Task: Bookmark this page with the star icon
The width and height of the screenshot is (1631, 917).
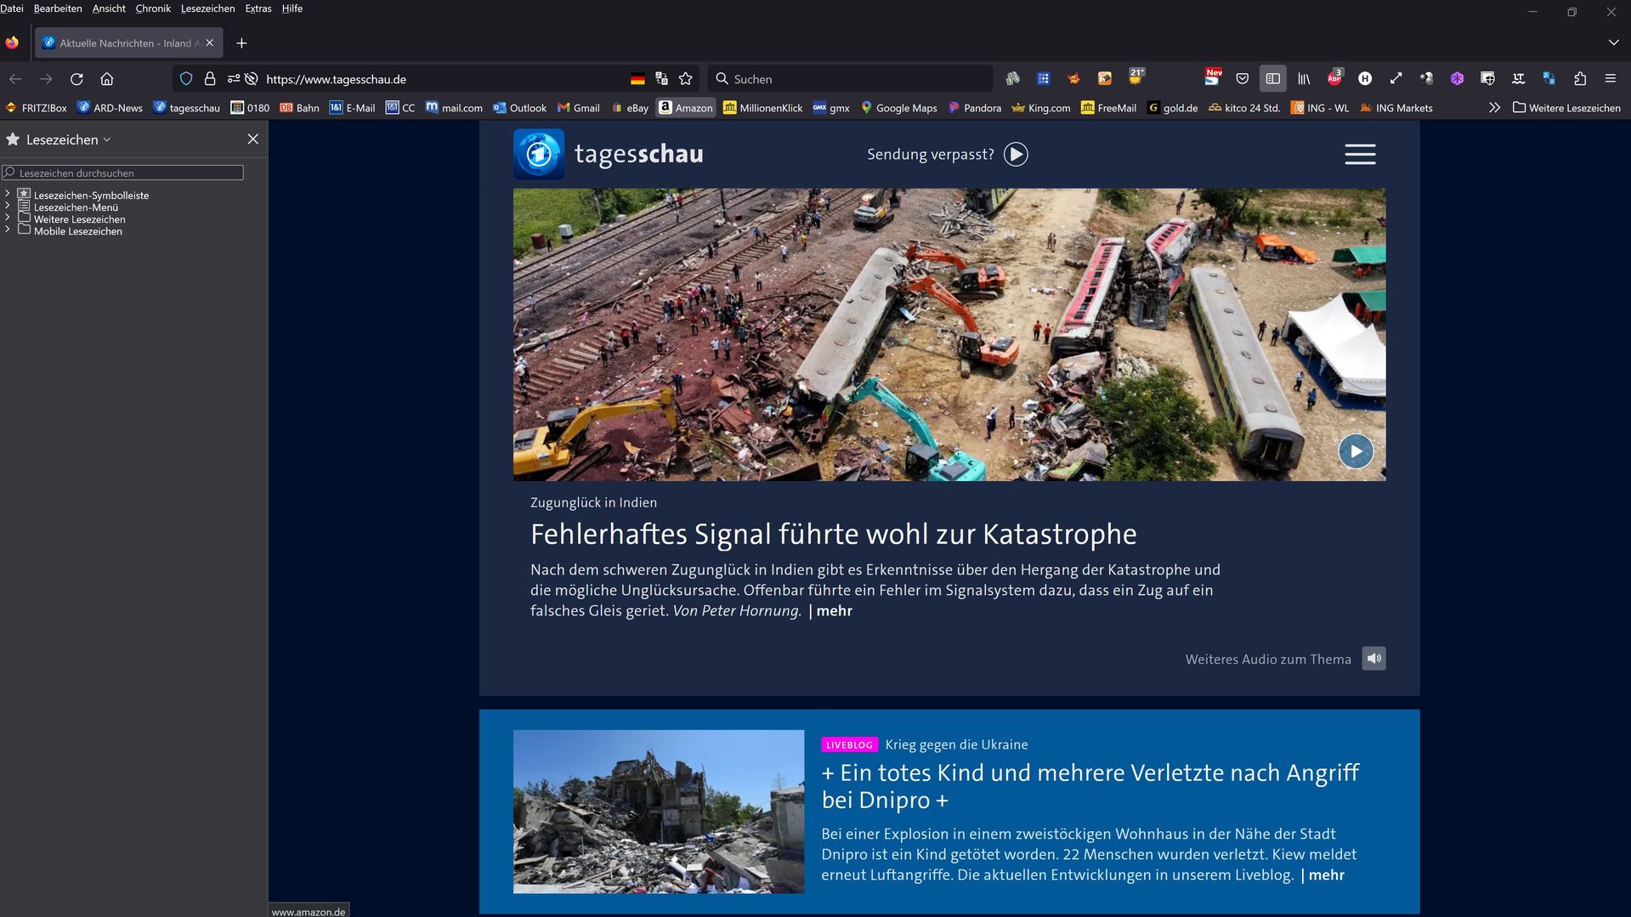Action: tap(686, 79)
